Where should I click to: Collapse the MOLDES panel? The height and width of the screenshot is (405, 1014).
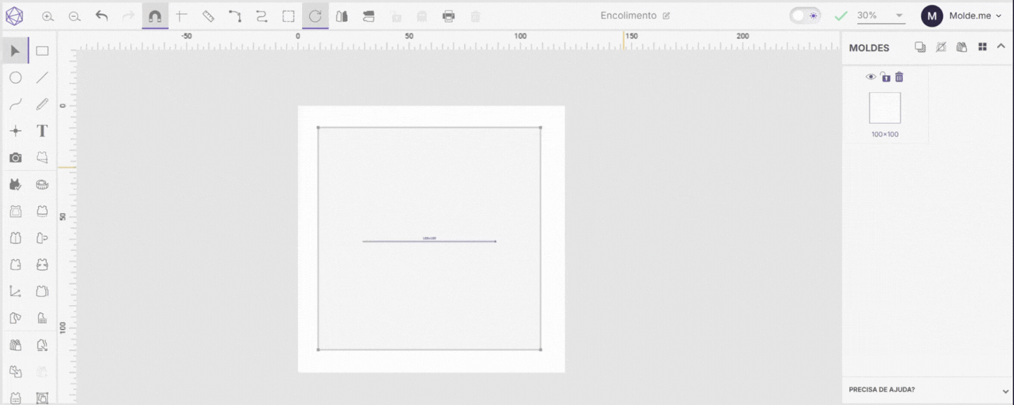[1001, 46]
